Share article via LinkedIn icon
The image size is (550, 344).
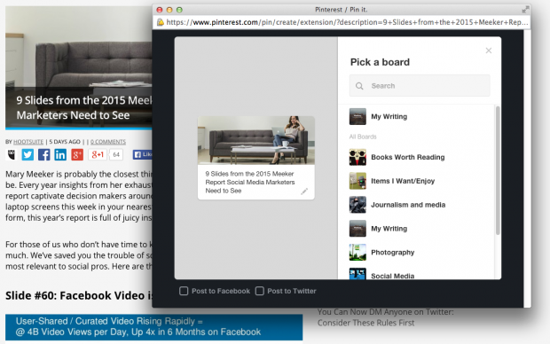pos(60,154)
